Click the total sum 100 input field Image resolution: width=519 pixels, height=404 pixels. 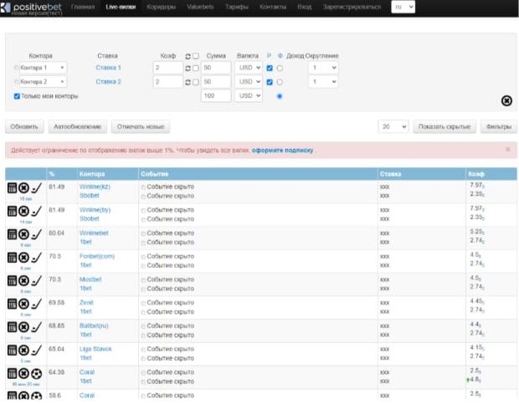[216, 95]
